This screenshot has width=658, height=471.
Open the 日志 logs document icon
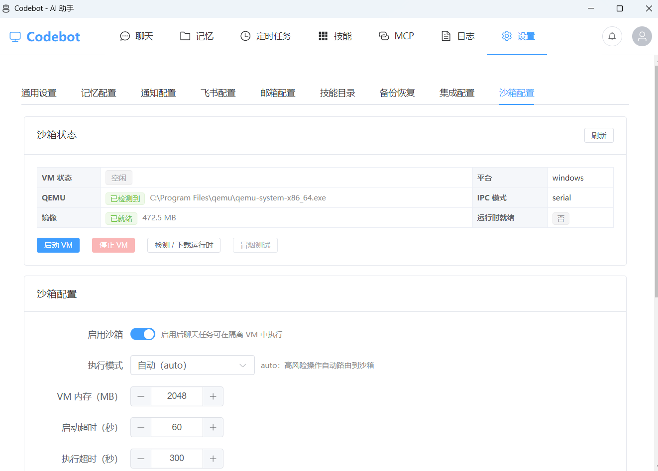pyautogui.click(x=446, y=36)
